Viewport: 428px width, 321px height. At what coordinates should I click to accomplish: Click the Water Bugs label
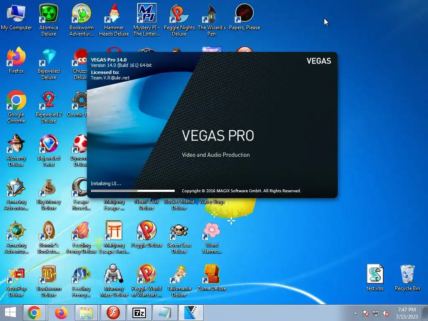(212, 201)
